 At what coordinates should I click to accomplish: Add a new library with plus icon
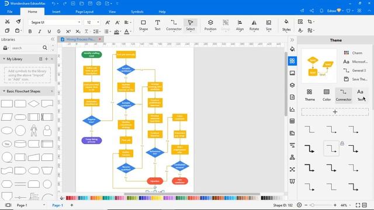click(x=47, y=59)
